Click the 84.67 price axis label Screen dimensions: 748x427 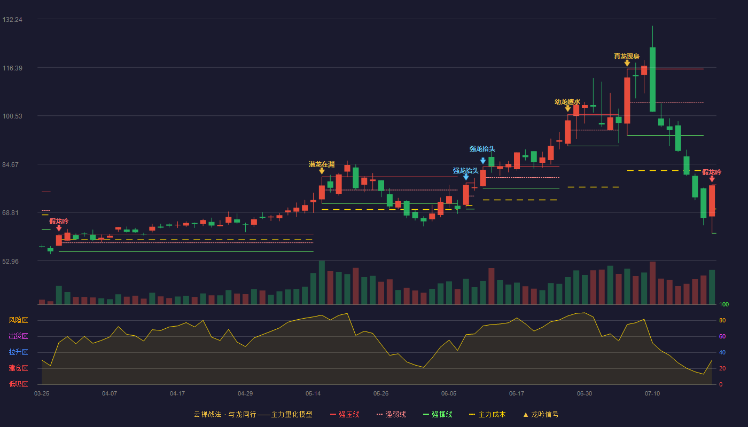click(x=11, y=164)
